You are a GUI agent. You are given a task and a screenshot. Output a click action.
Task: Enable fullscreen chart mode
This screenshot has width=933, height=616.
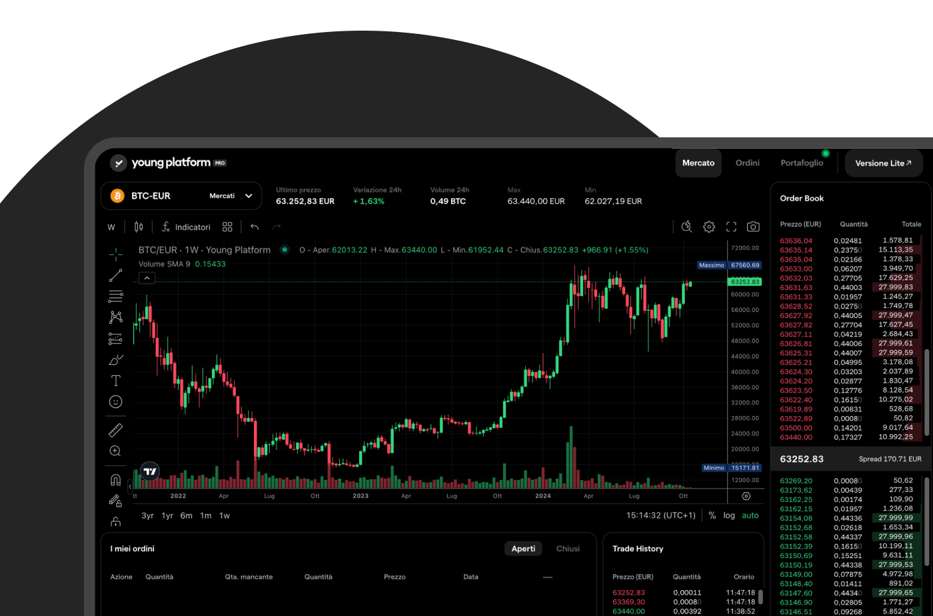coord(731,227)
